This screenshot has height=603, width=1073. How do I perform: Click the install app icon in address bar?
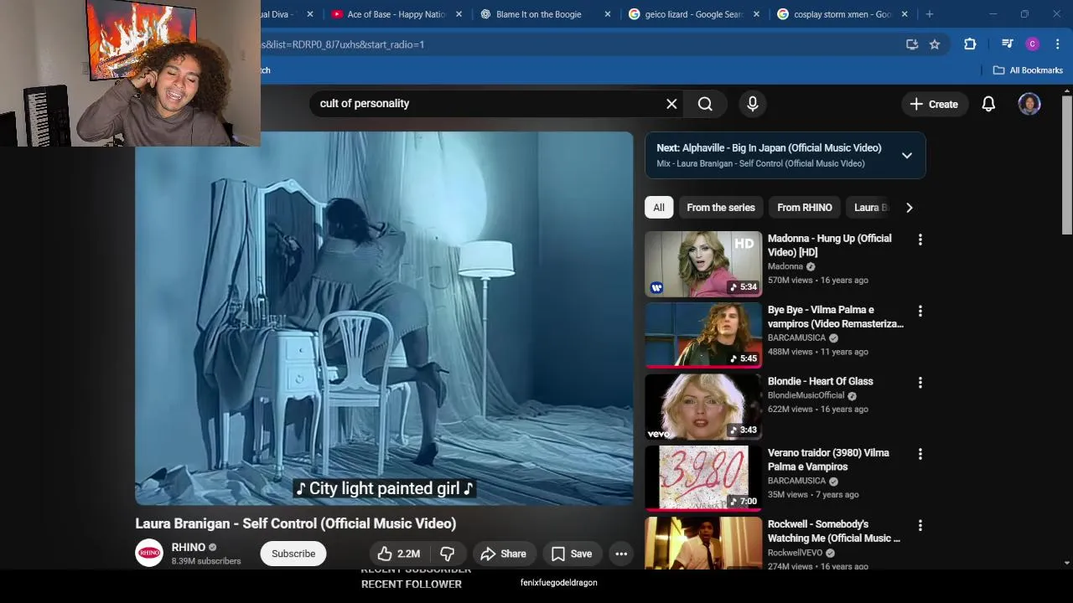pos(912,44)
